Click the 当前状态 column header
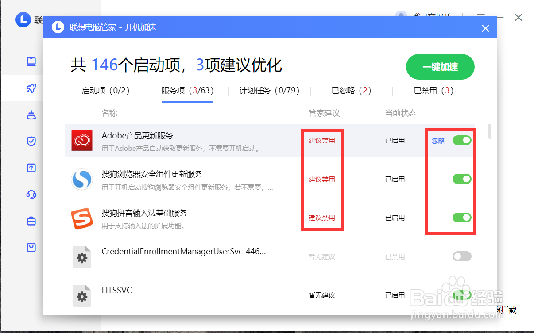The image size is (534, 333). [401, 113]
